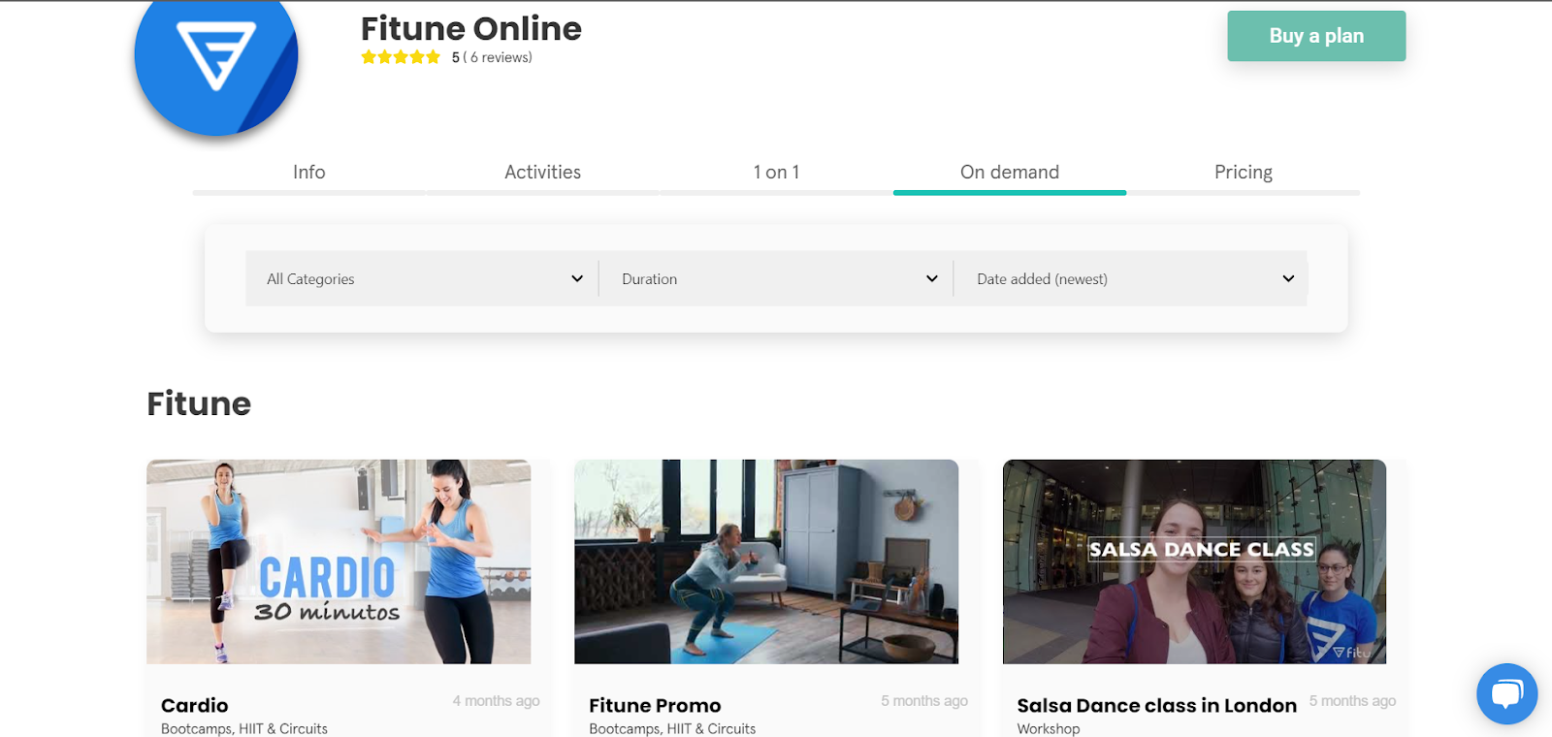The height and width of the screenshot is (737, 1552).
Task: Click the 5 rating score number
Action: 455,57
